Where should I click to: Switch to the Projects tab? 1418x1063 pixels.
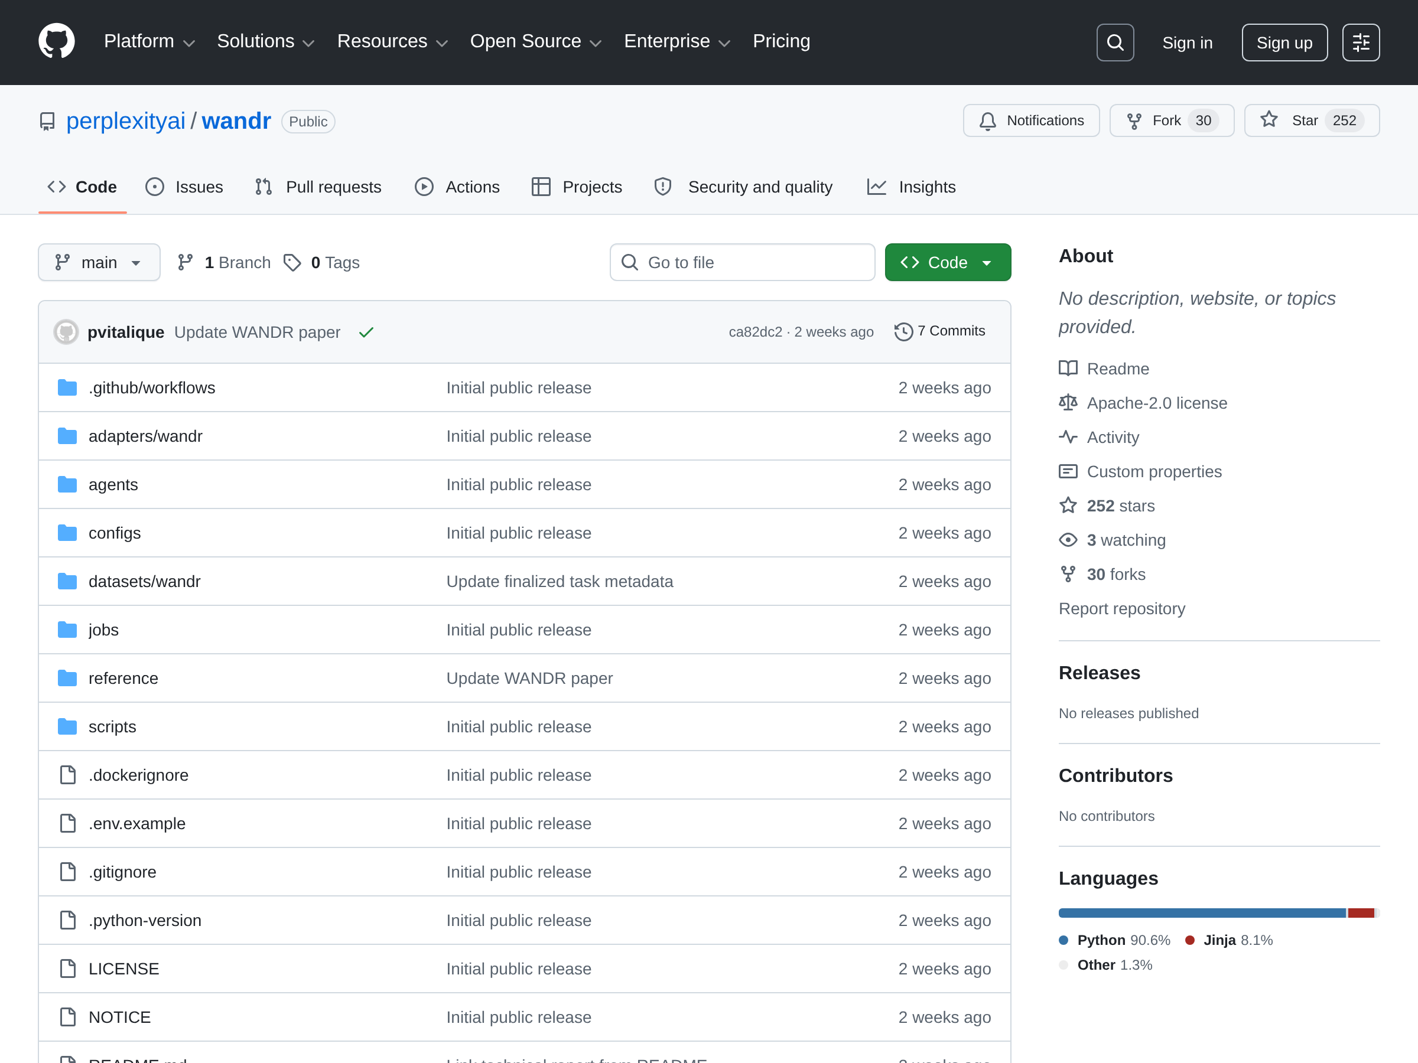click(x=577, y=187)
